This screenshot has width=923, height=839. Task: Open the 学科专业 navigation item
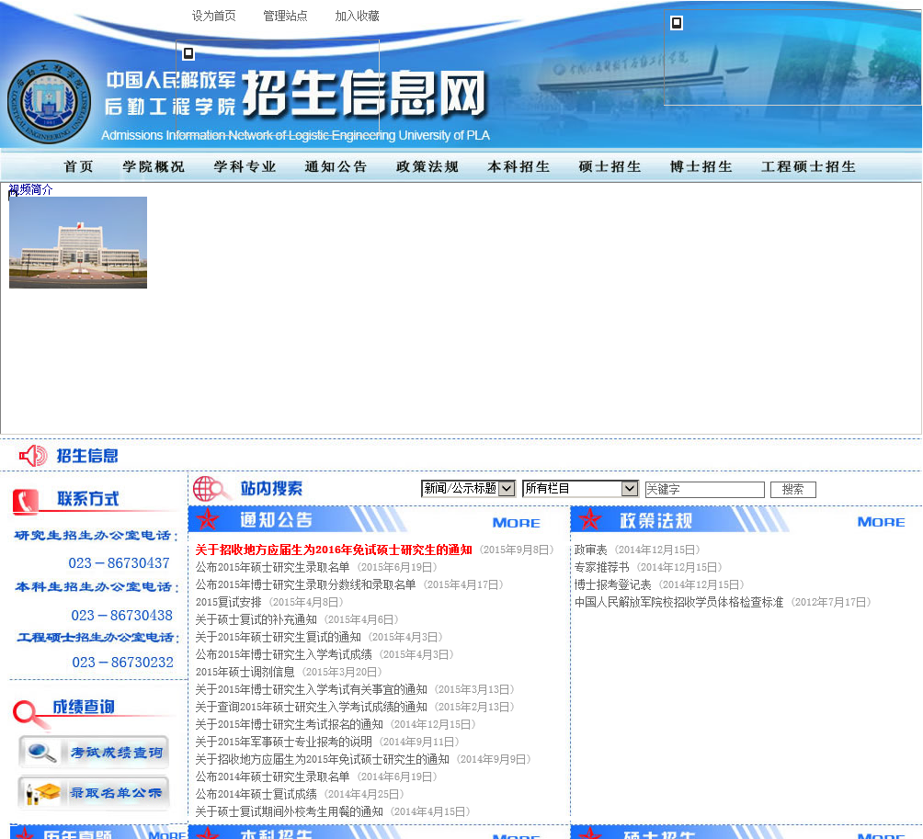tap(245, 166)
